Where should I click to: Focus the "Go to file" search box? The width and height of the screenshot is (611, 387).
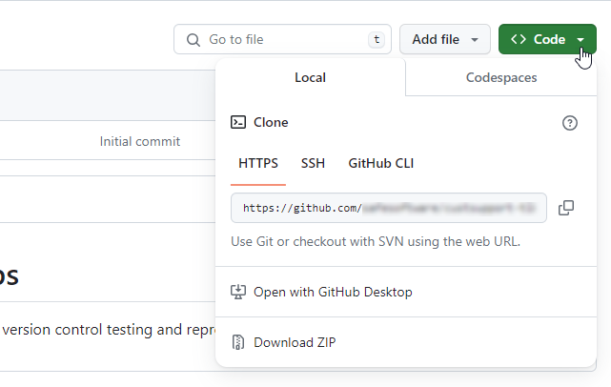click(x=276, y=40)
